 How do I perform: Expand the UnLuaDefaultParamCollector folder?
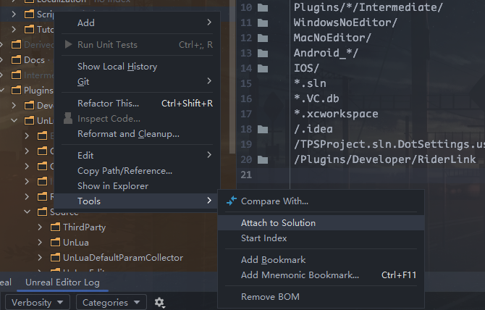(40, 257)
